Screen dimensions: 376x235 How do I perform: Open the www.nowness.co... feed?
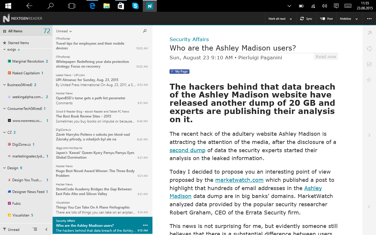pyautogui.click(x=28, y=120)
